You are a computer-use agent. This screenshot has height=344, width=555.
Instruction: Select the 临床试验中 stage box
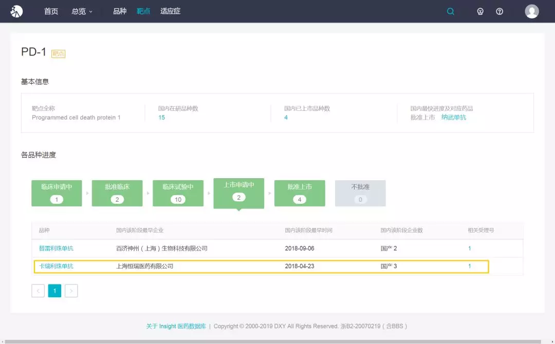tap(178, 193)
